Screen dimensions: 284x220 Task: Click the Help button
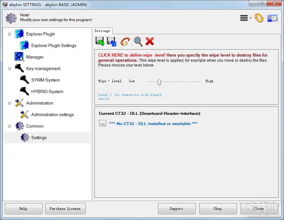pos(24,208)
